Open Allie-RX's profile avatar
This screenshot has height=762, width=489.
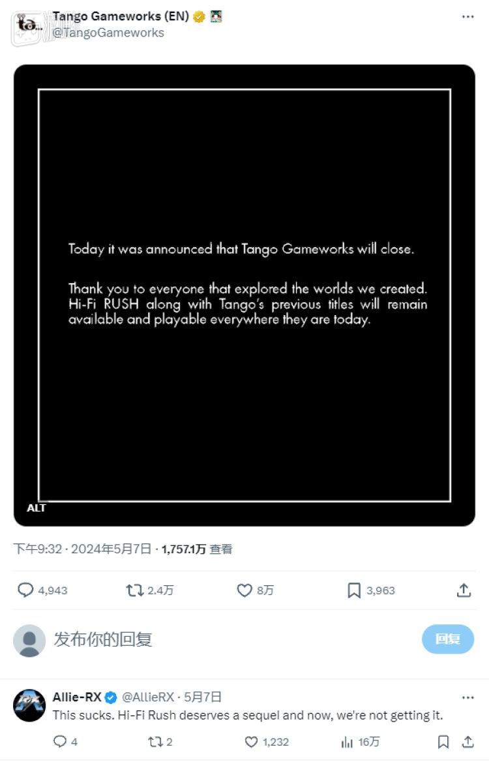click(29, 706)
